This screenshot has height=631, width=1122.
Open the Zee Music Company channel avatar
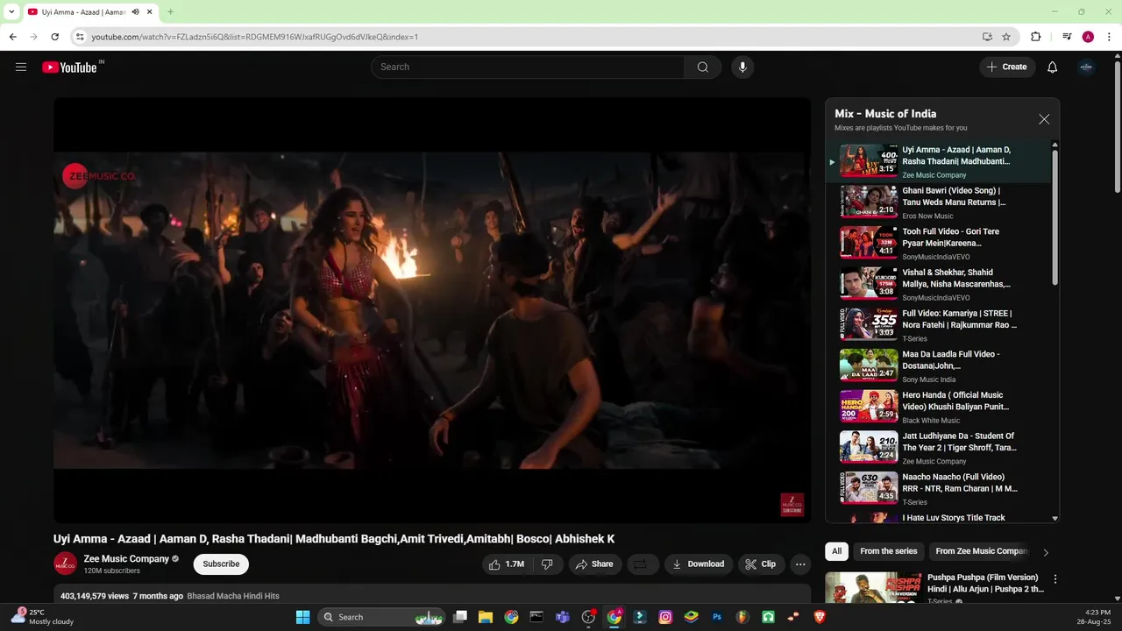pos(65,564)
